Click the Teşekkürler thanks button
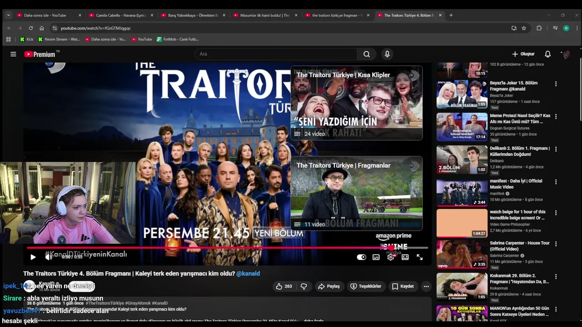This screenshot has height=327, width=582. click(366, 286)
